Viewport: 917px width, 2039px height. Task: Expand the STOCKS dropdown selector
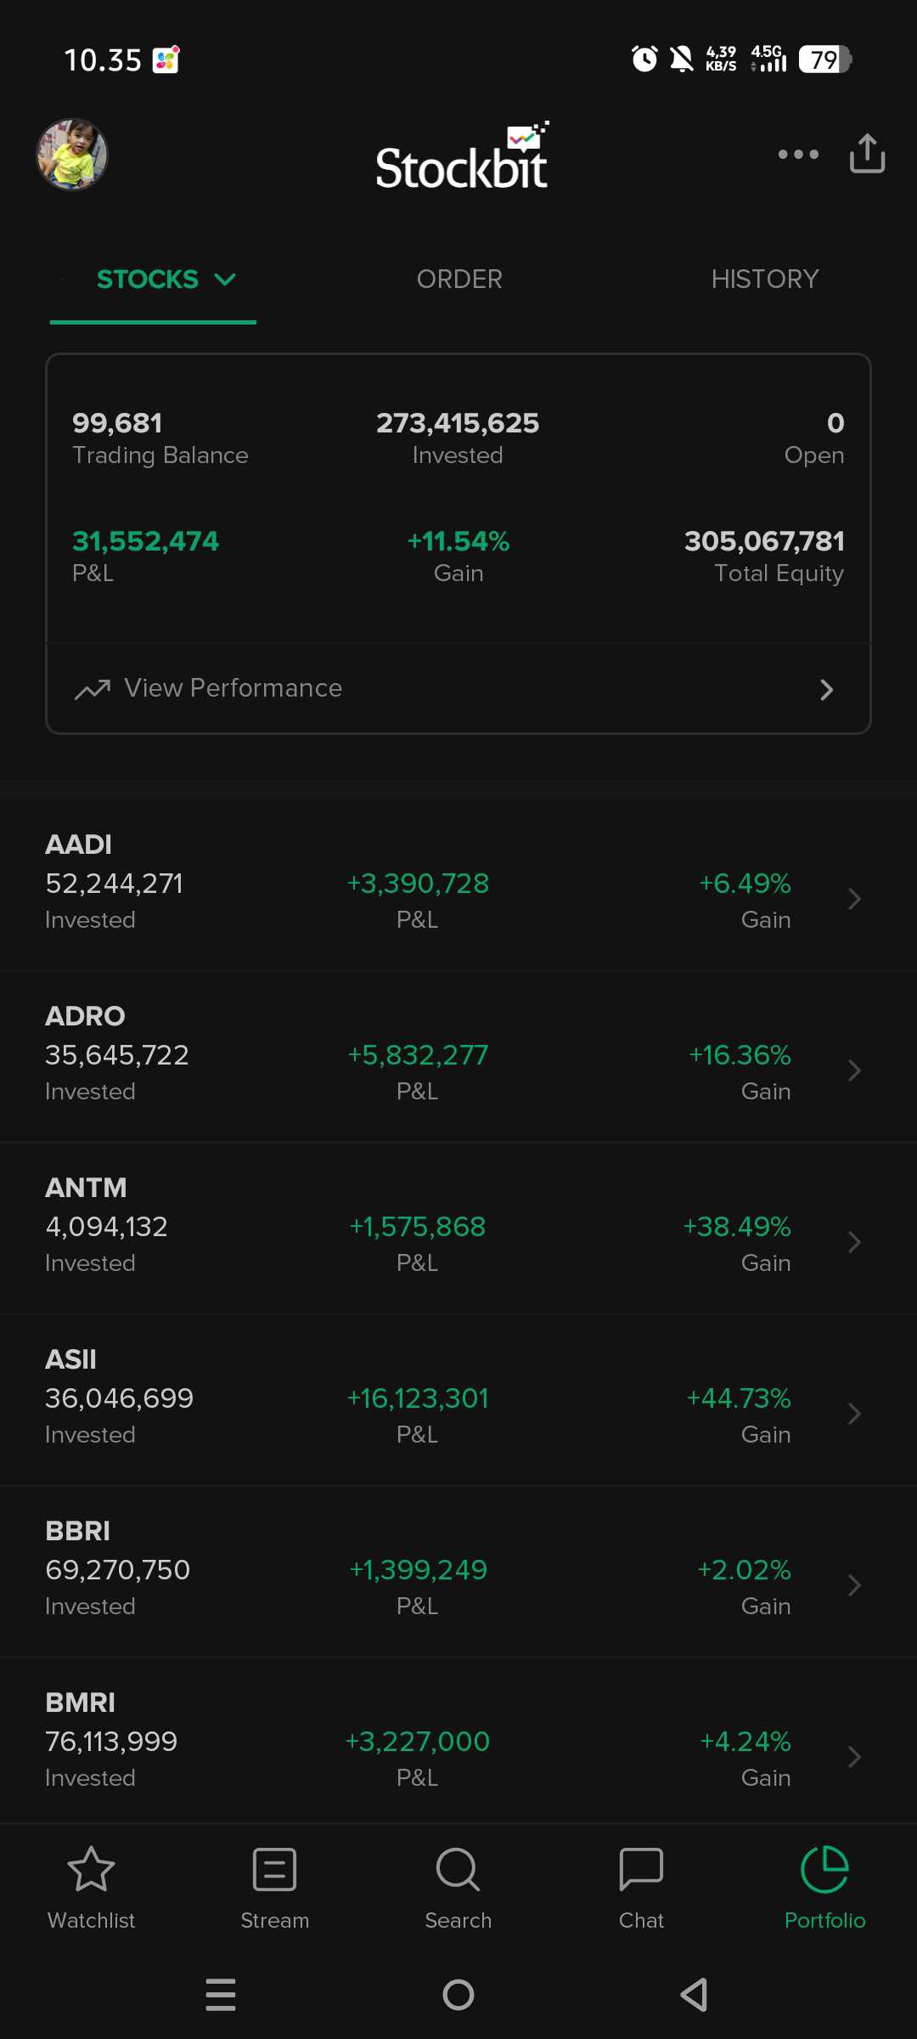click(166, 280)
